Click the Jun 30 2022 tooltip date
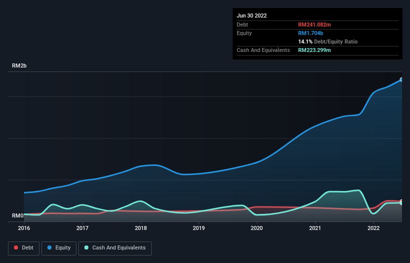 [252, 15]
